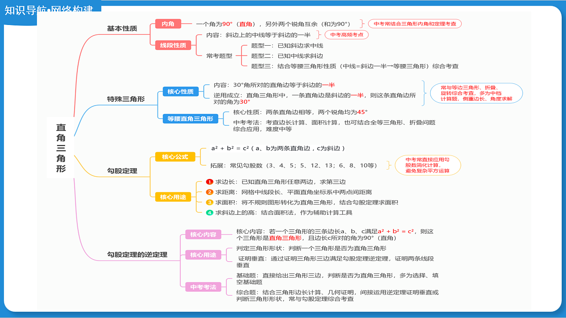Screen dimensions: 566x318
Task: Click the pink 核心用途 node under 逆定理
Action: [203, 255]
